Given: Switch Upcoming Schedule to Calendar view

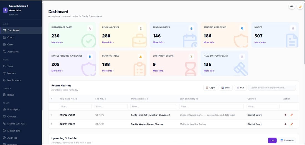Looking at the screenshot, I should click(x=287, y=140).
